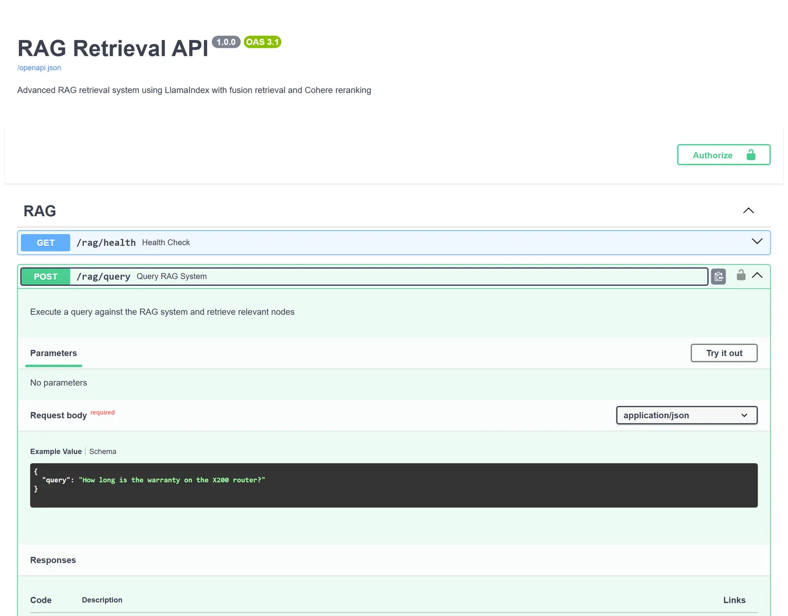Click the padlock icon on POST /rag/query
788x616 pixels.
pos(741,275)
